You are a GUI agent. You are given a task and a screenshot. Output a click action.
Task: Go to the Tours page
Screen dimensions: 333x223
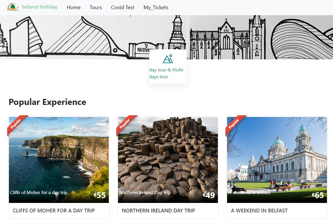(96, 7)
